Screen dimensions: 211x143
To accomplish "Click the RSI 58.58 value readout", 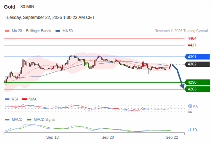I will (193, 107).
